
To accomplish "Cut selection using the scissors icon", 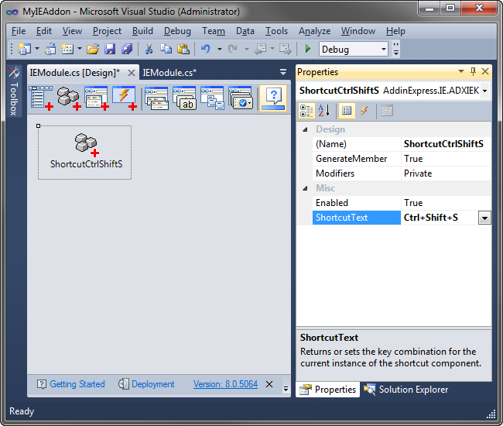I will coord(149,49).
